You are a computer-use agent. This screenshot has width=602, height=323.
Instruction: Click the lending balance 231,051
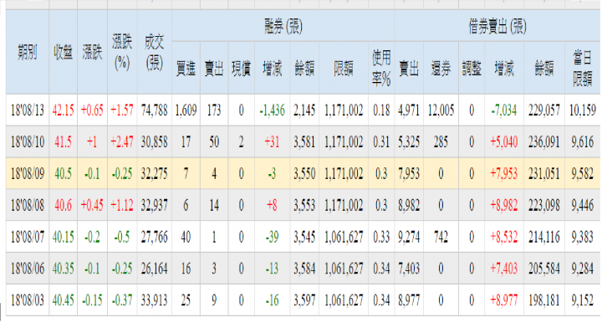point(544,173)
